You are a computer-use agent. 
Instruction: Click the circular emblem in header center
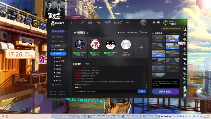click(x=143, y=22)
